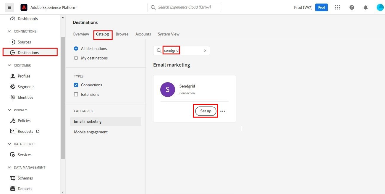385x194 pixels.
Task: Open Destinations in the sidebar
Action: [x=28, y=53]
